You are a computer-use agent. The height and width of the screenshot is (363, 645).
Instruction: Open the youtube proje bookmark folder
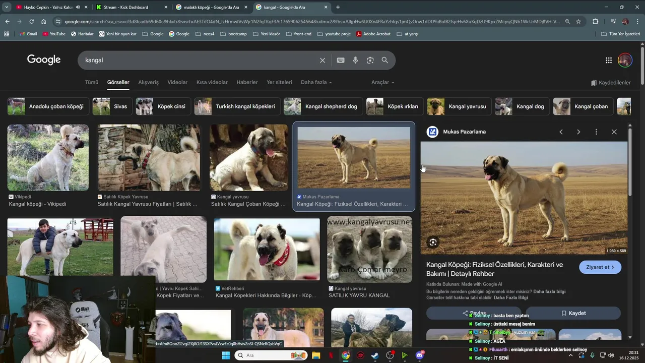(334, 34)
